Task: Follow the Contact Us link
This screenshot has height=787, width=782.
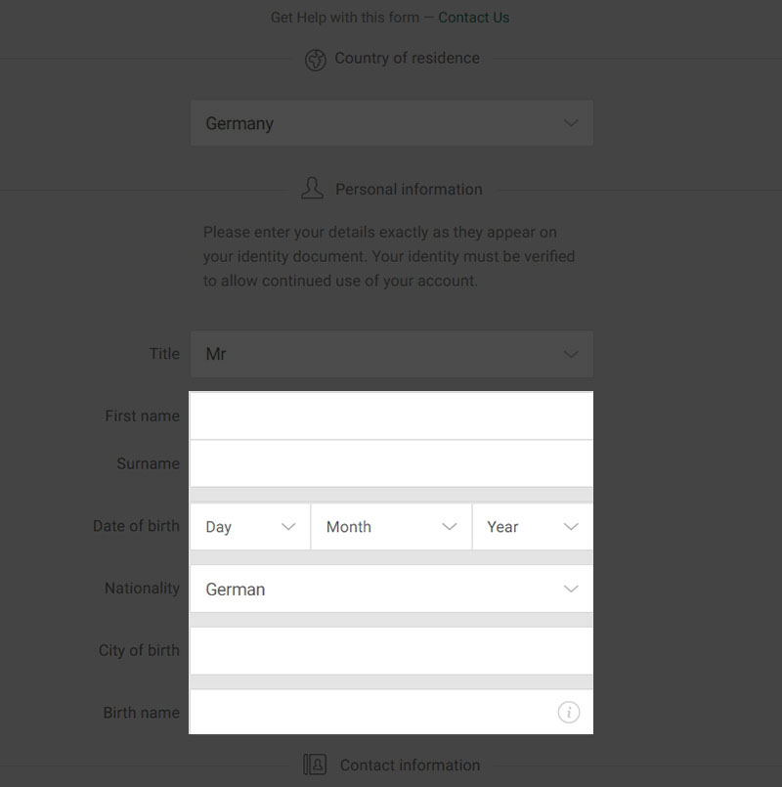Action: [474, 18]
